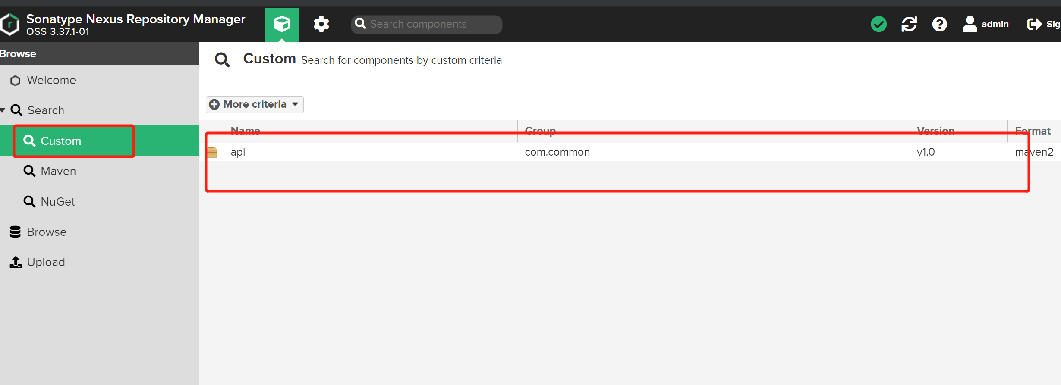Focus the Search components field
This screenshot has height=385, width=1061.
[426, 24]
